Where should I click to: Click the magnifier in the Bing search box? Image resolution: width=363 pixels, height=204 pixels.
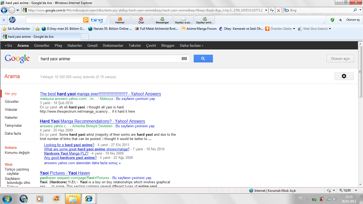point(355,10)
